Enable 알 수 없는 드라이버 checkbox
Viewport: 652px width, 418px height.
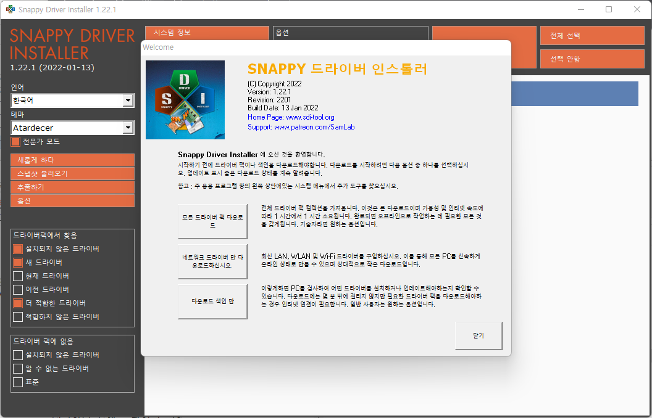17,369
